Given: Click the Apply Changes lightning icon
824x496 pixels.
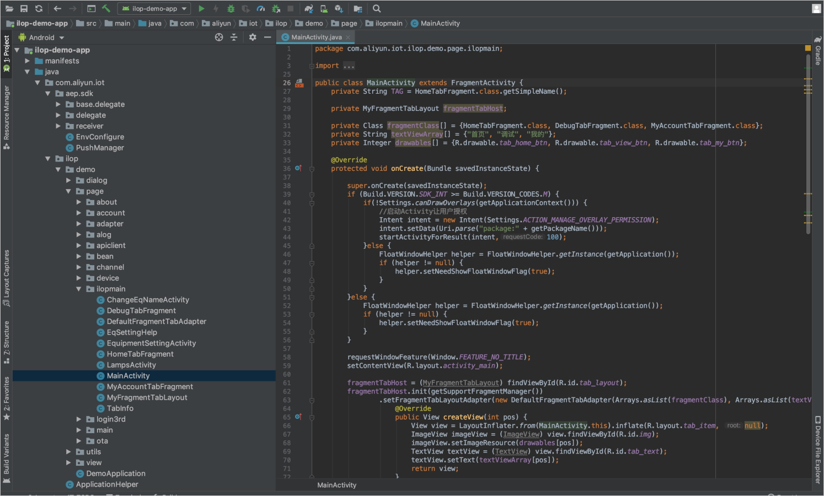Looking at the screenshot, I should point(216,8).
